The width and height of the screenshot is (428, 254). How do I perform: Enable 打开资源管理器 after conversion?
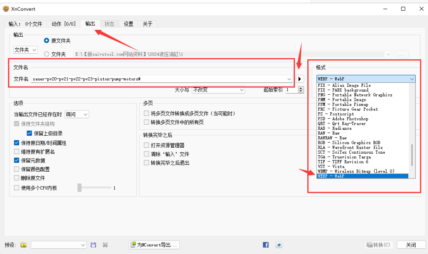point(146,145)
